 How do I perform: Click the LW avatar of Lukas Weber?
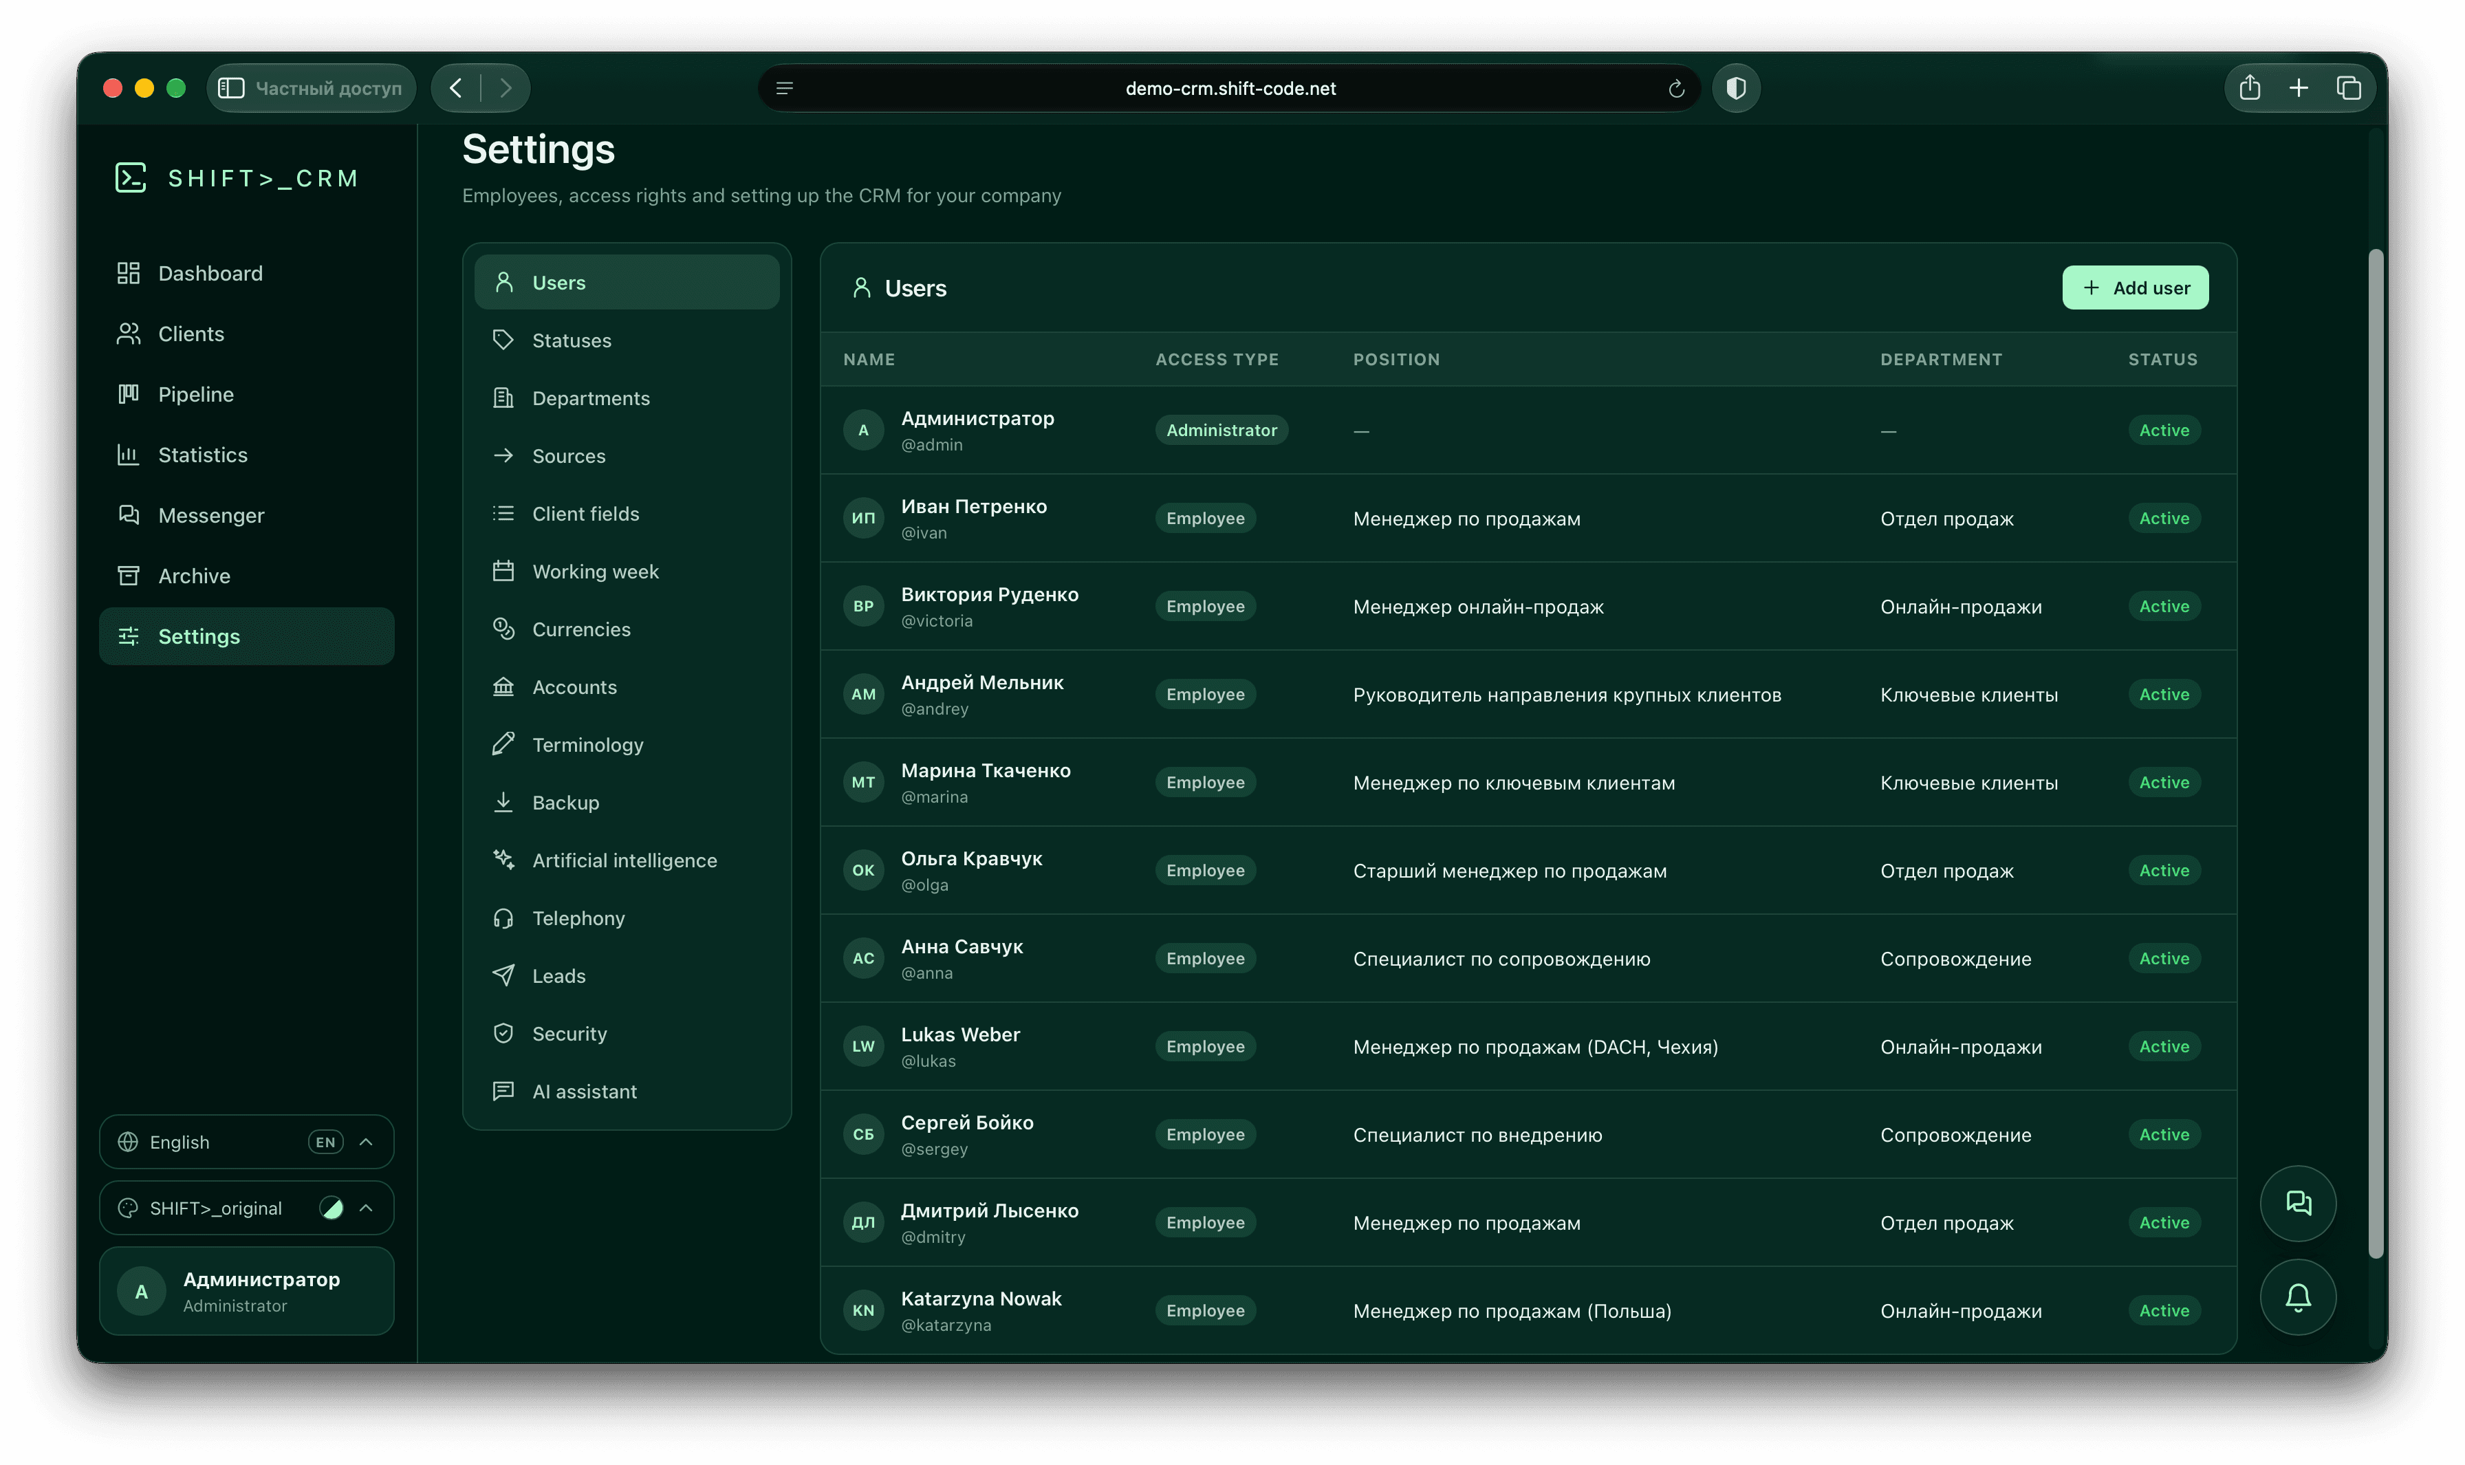click(x=862, y=1045)
